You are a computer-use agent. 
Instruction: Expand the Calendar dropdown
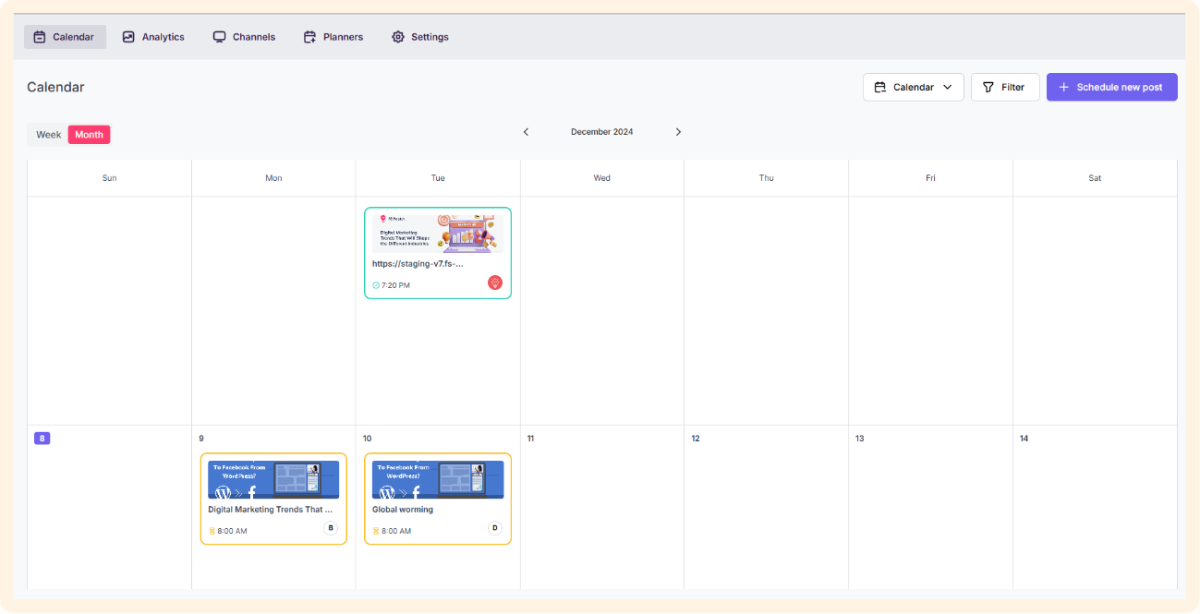(x=914, y=87)
